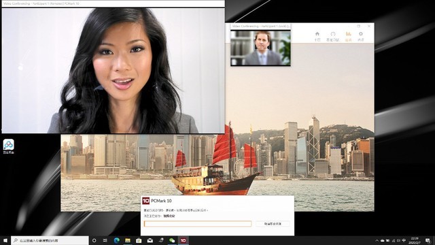Open Cortana from the taskbar

click(x=94, y=240)
